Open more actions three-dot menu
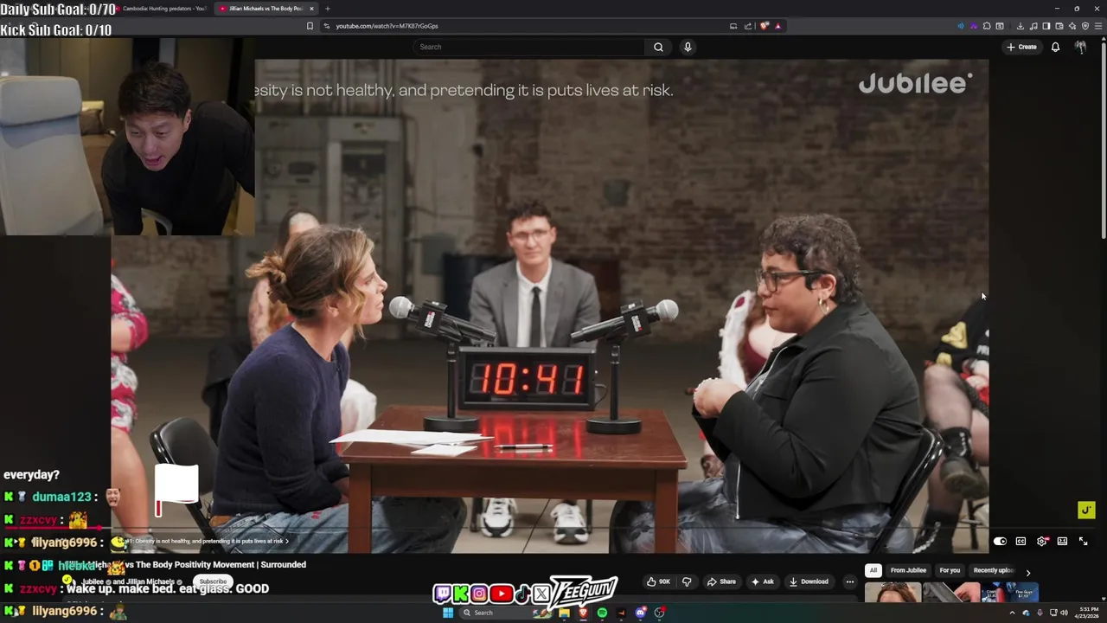 [x=849, y=581]
